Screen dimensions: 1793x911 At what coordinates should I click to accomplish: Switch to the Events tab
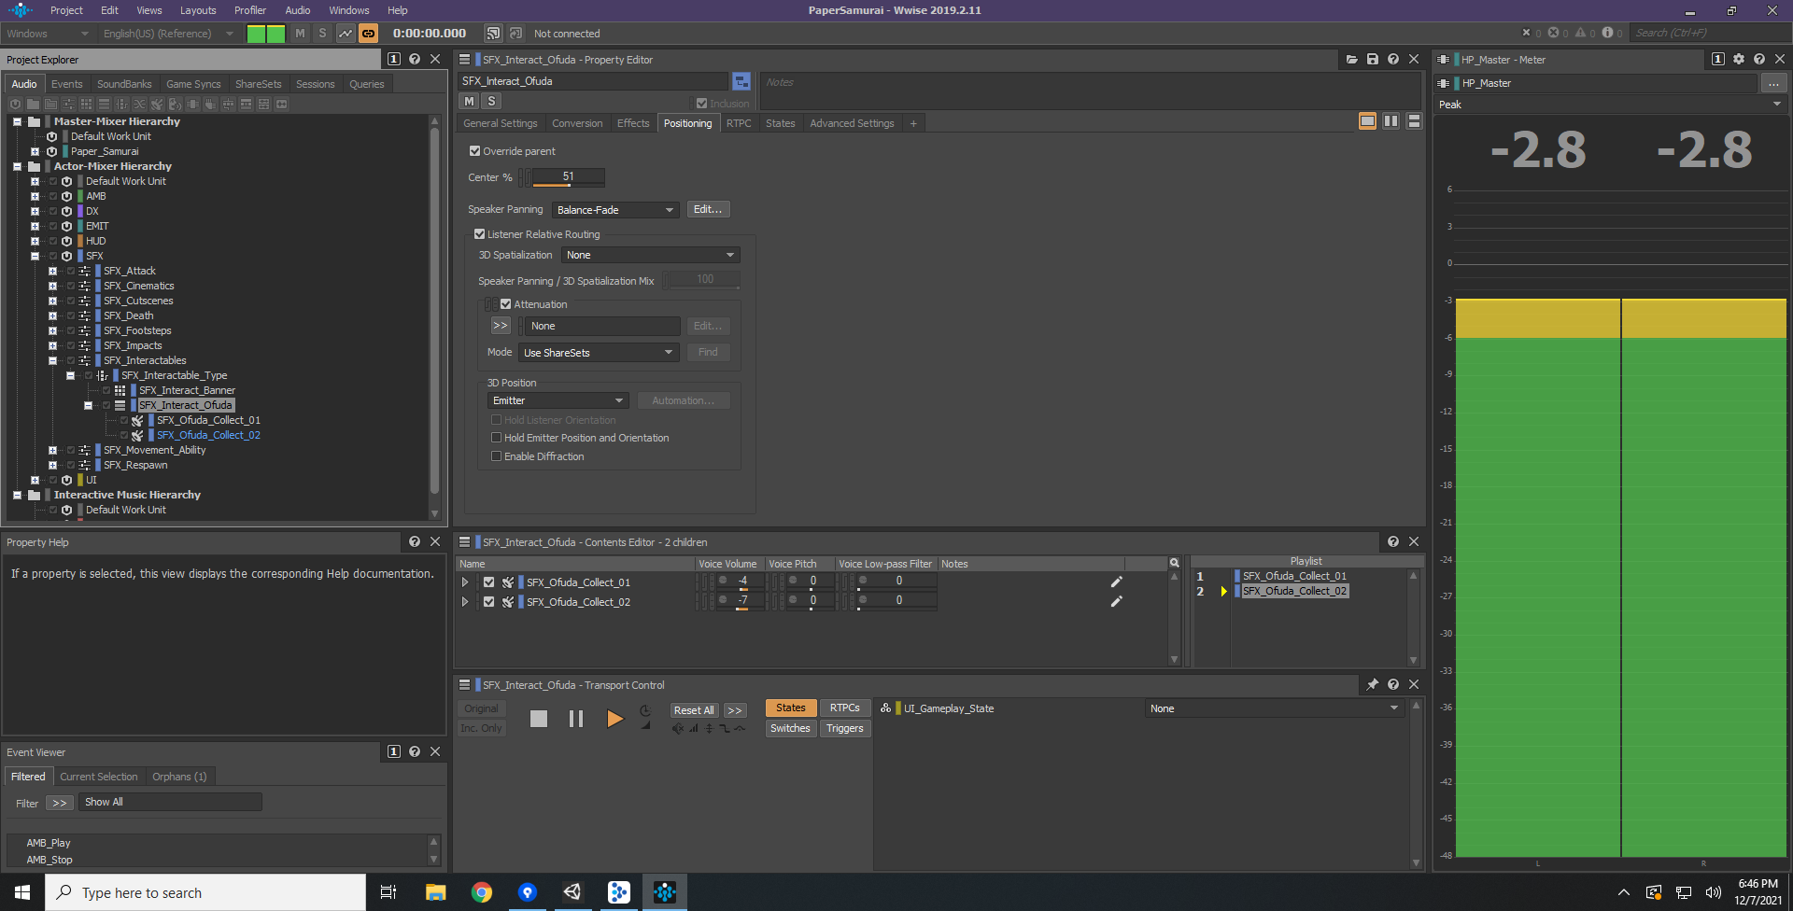[x=67, y=84]
